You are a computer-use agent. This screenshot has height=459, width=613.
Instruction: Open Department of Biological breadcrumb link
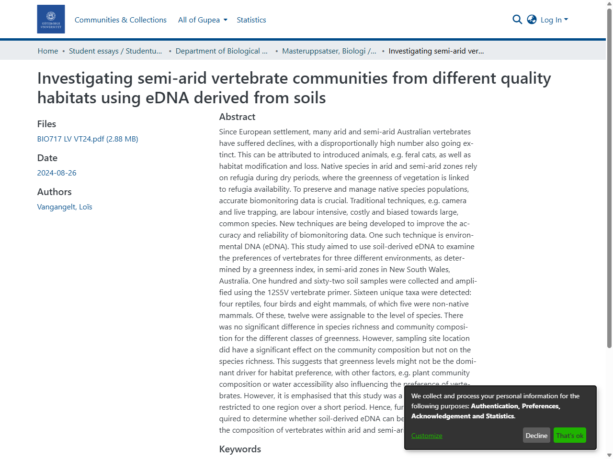click(221, 51)
